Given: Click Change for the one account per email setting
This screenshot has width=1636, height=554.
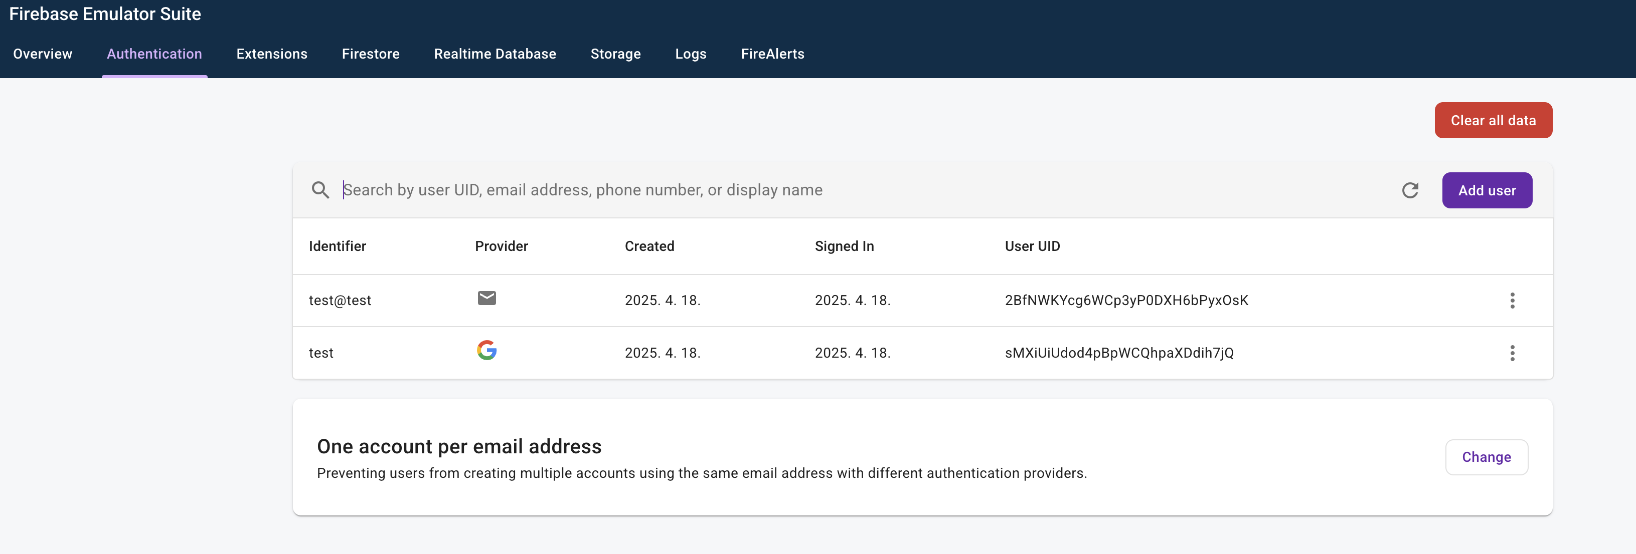Looking at the screenshot, I should coord(1486,457).
